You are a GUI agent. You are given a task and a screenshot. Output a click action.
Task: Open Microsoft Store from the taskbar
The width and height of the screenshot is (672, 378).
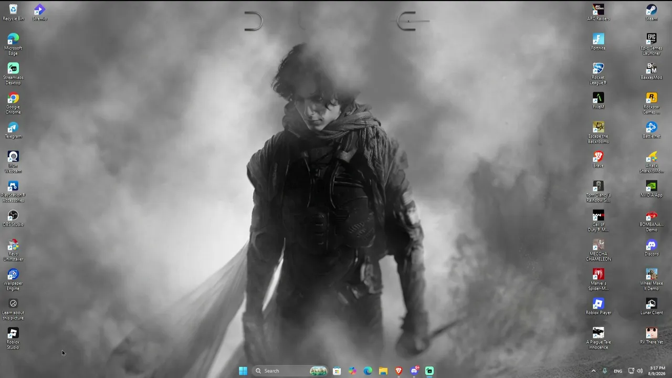(x=337, y=371)
